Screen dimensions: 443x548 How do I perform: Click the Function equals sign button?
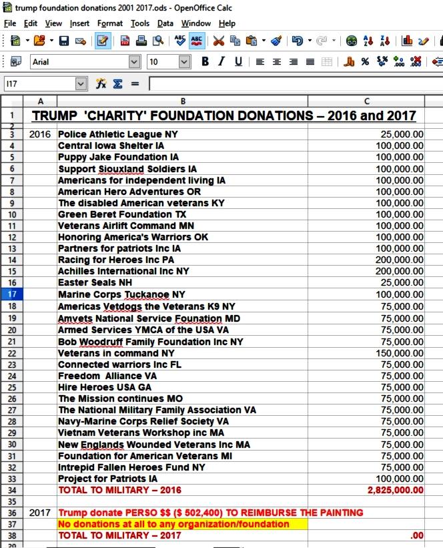click(x=135, y=84)
